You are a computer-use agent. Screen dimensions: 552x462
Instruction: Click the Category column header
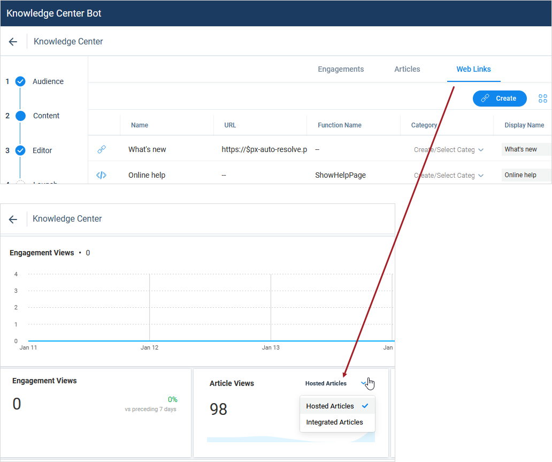(x=424, y=125)
